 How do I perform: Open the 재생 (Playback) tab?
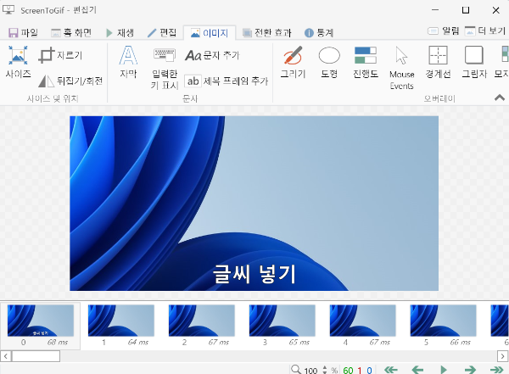120,32
